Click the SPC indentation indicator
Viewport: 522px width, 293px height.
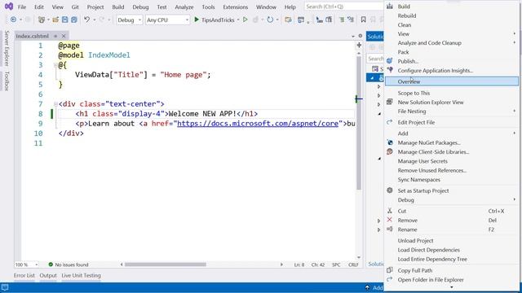coord(336,265)
